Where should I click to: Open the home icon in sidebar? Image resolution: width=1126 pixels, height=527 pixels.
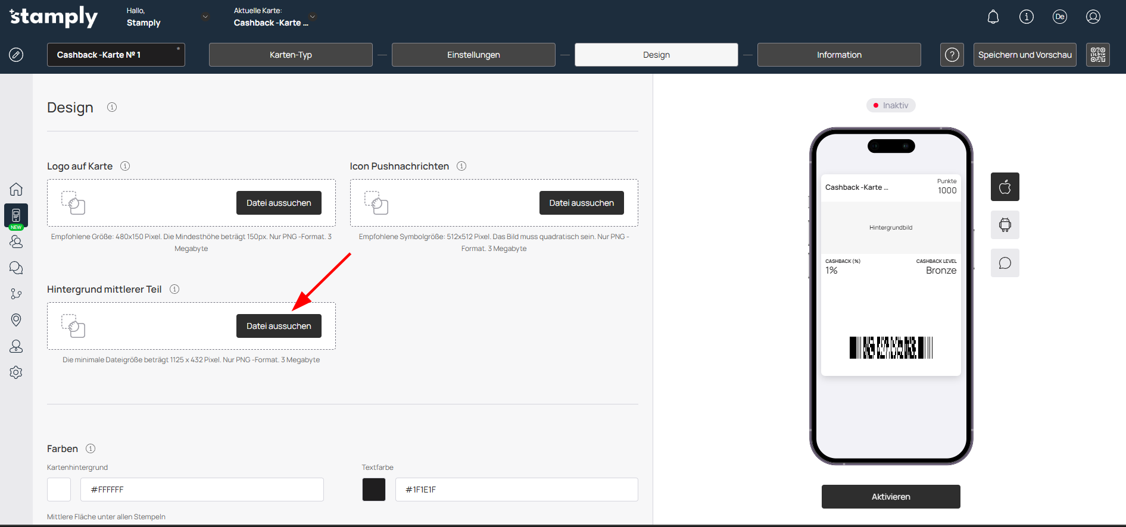click(16, 189)
